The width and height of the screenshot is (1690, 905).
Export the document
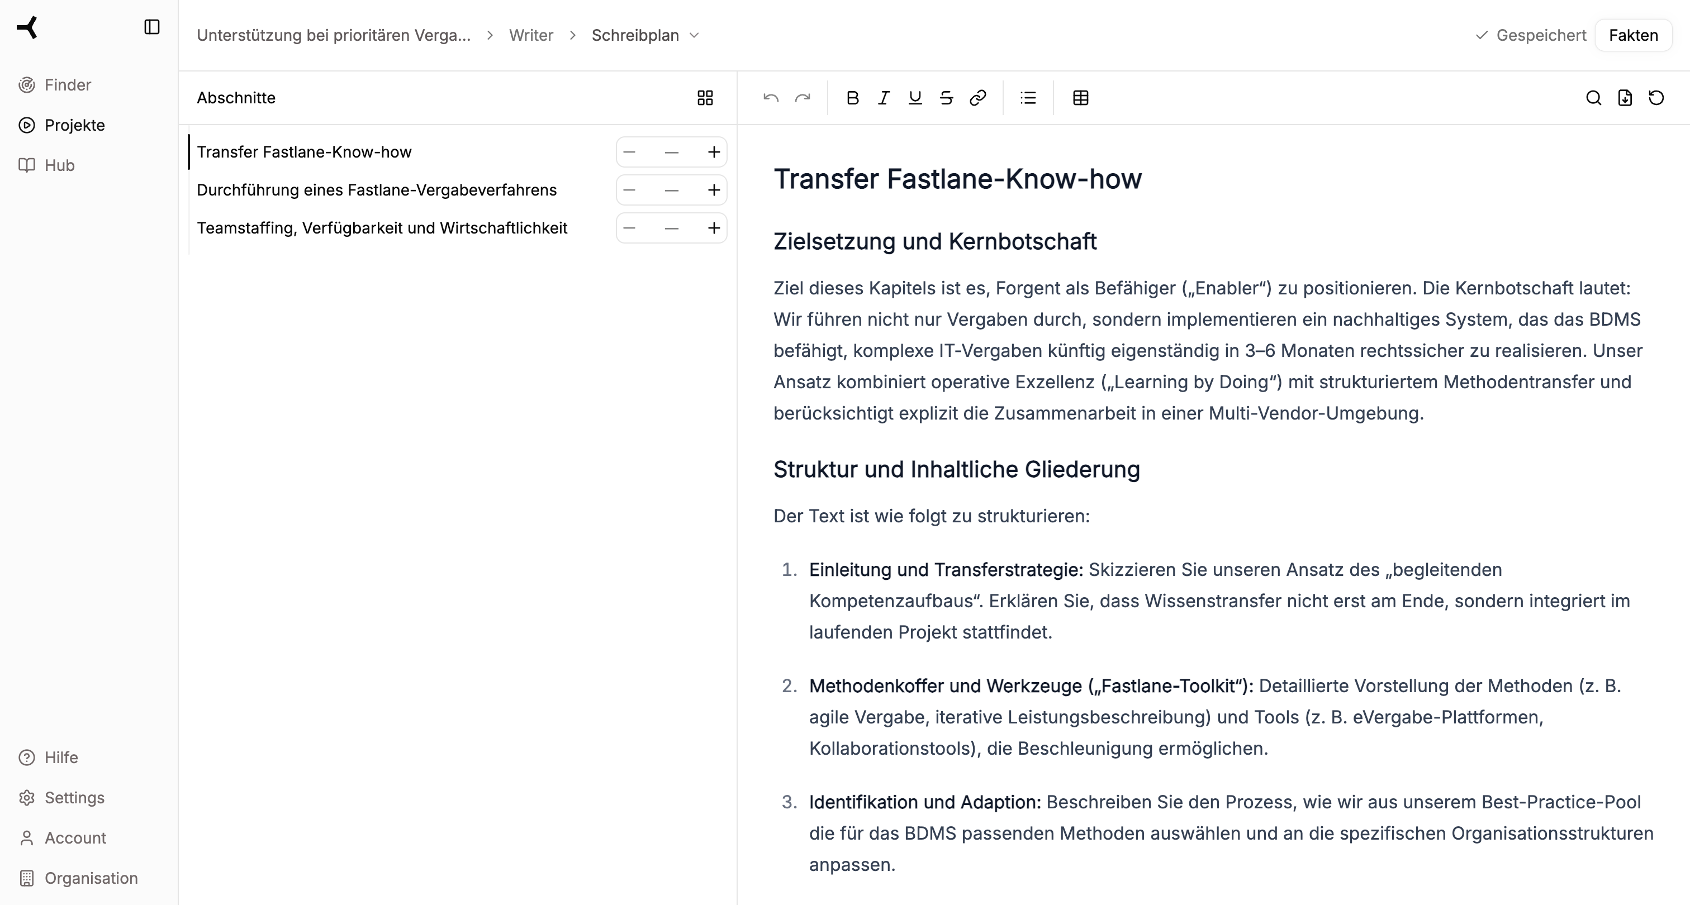click(1625, 98)
